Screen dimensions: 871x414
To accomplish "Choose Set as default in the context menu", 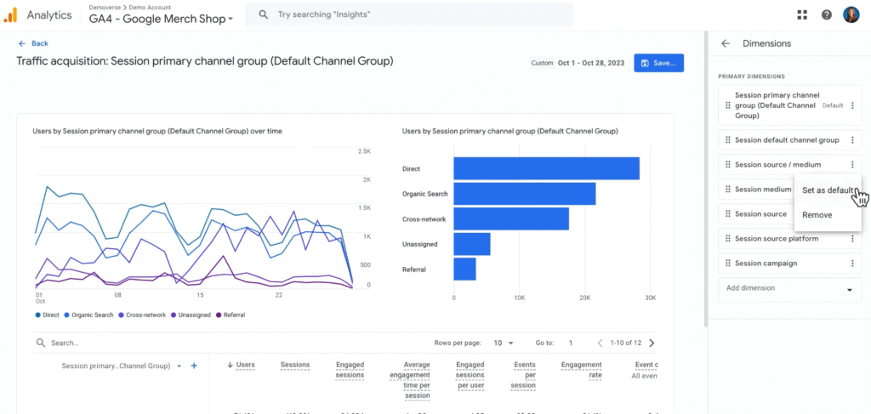I will tap(828, 190).
